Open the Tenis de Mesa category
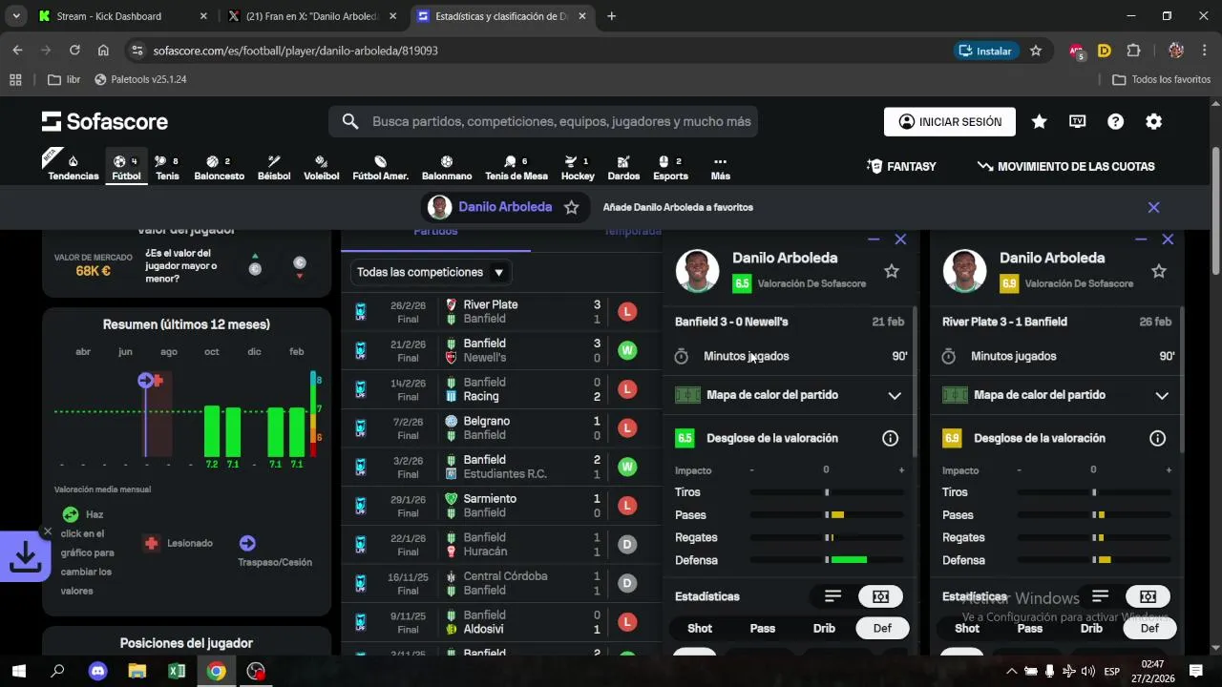Image resolution: width=1222 pixels, height=687 pixels. [x=516, y=168]
